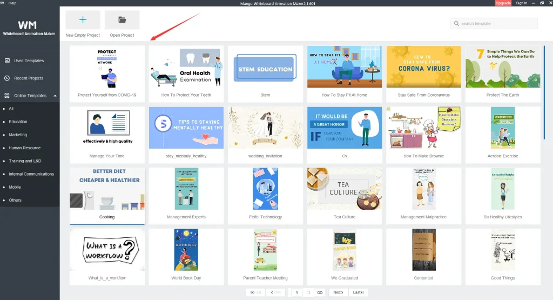Select the Marketing template category
The width and height of the screenshot is (553, 300).
(18, 135)
